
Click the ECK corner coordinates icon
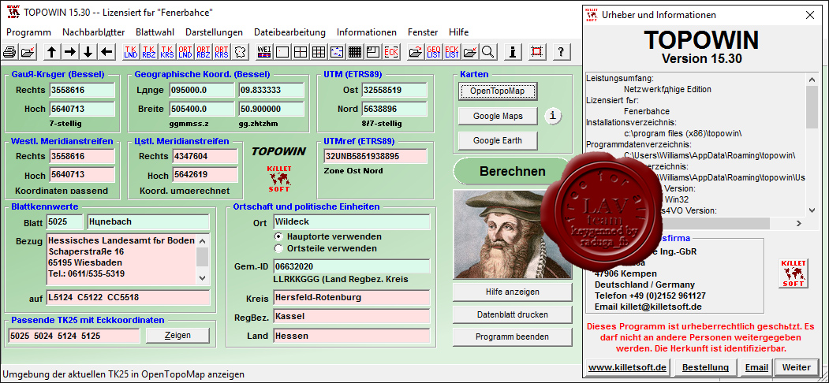click(392, 52)
